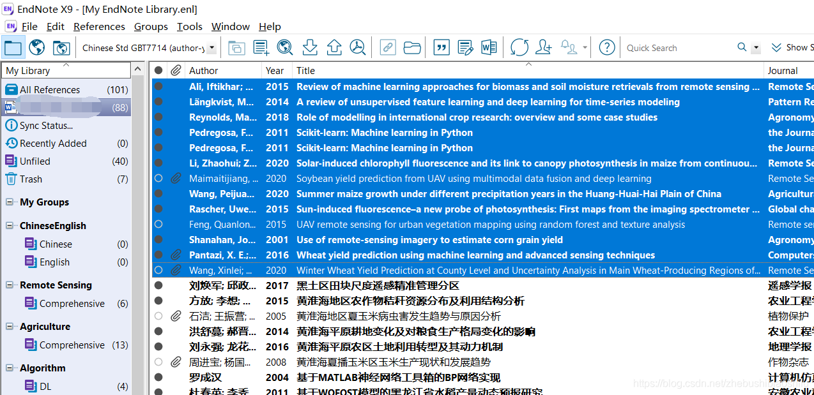Open the References menu
814x395 pixels.
[99, 27]
